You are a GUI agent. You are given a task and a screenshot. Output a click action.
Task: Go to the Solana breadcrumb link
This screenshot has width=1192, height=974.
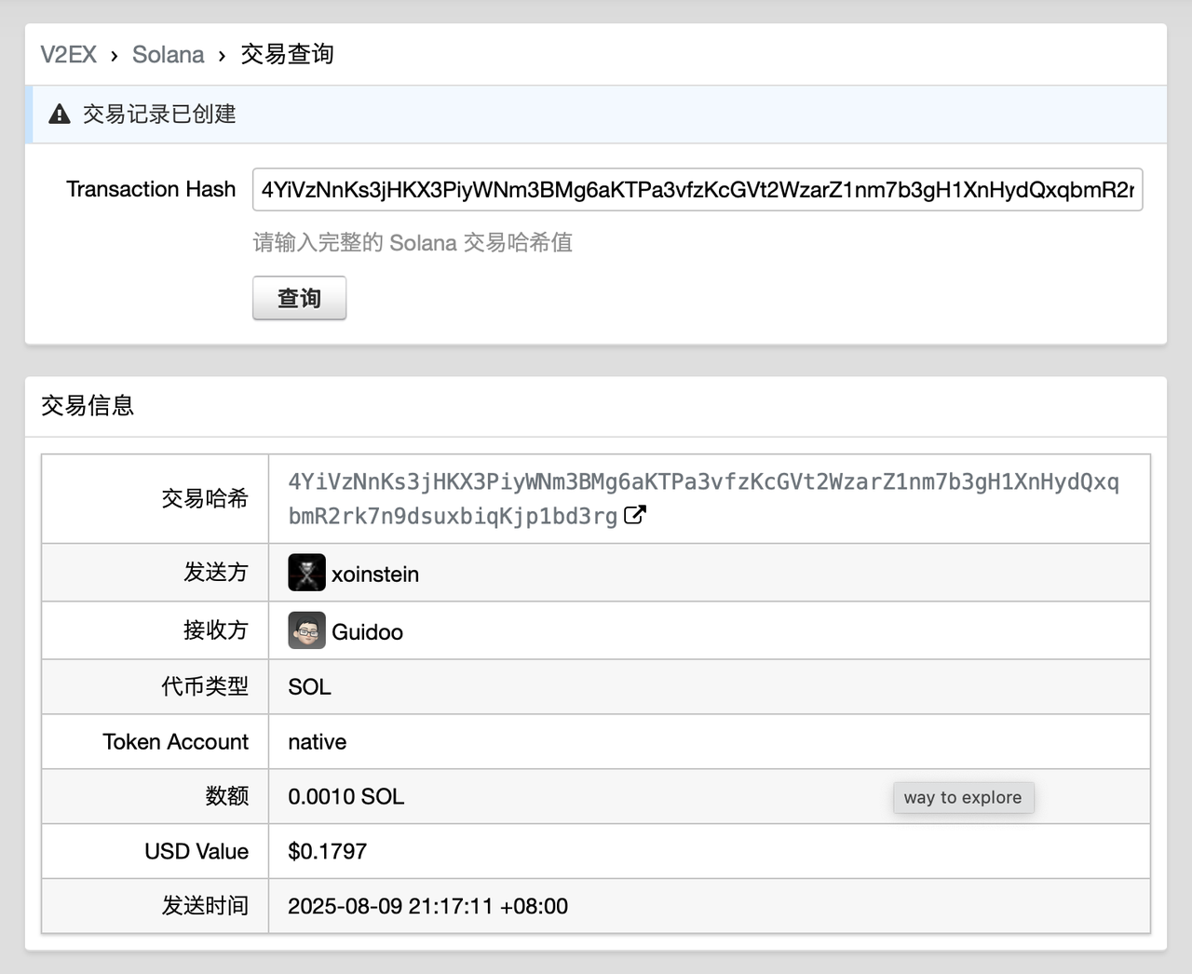168,55
